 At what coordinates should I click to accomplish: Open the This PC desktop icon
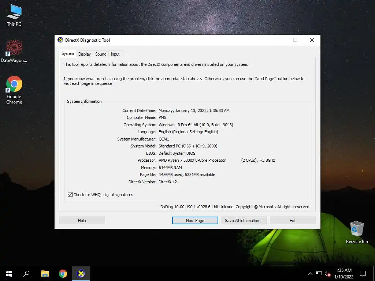[14, 15]
